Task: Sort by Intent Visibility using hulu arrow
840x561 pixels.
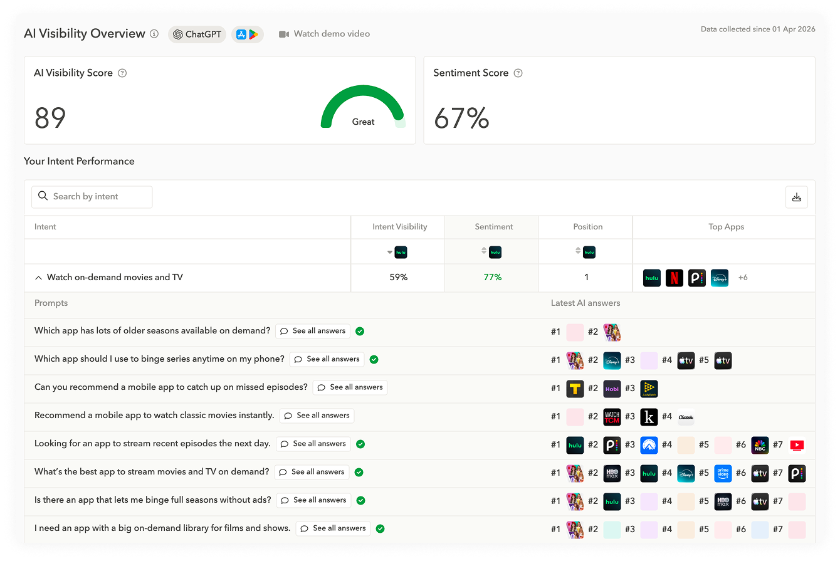Action: tap(391, 252)
